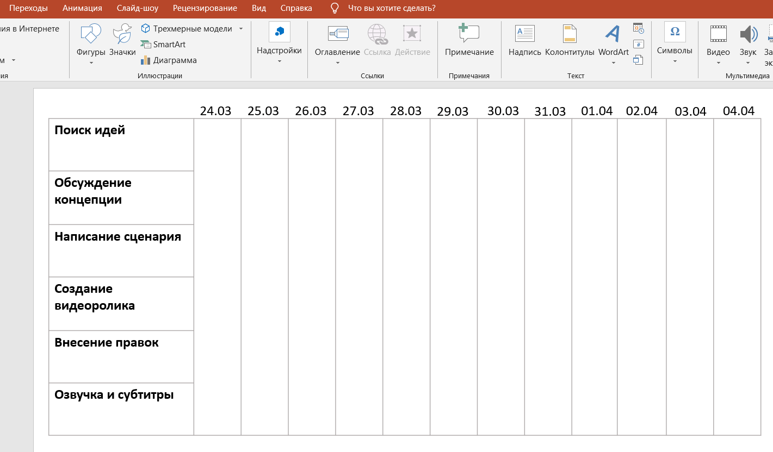Viewport: 773px width, 452px height.
Task: Click the Оглавление zoom icon
Action: coord(337,34)
